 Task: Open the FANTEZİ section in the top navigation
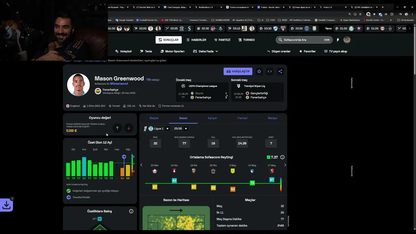(x=222, y=40)
